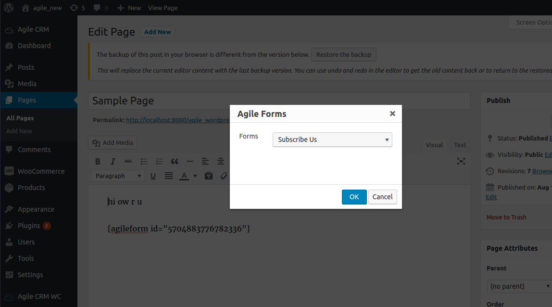This screenshot has width=552, height=307.
Task: Close the Agile Forms dialog
Action: coord(392,114)
